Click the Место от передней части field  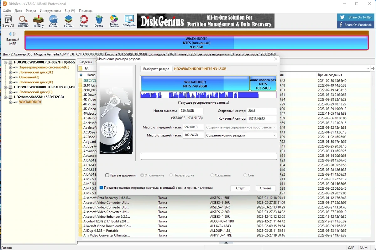193,127
